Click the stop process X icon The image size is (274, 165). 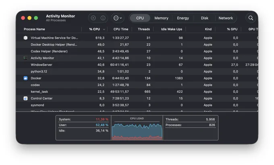click(93, 18)
